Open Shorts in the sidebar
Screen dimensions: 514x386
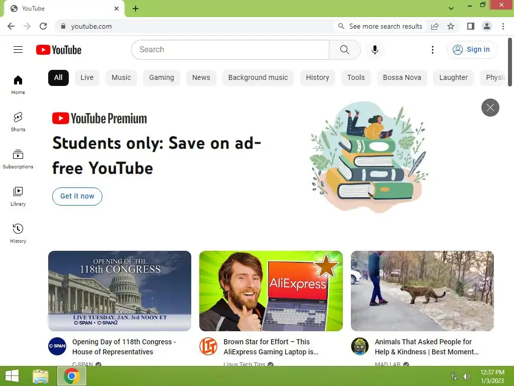click(18, 122)
